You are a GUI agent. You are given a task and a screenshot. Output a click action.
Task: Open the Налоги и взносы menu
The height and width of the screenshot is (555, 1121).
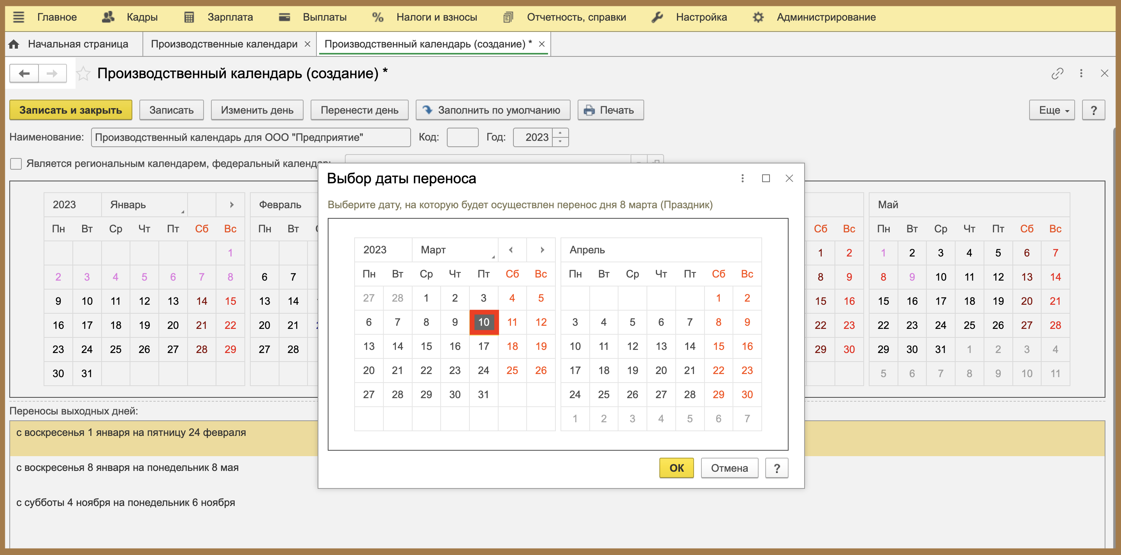click(x=436, y=18)
